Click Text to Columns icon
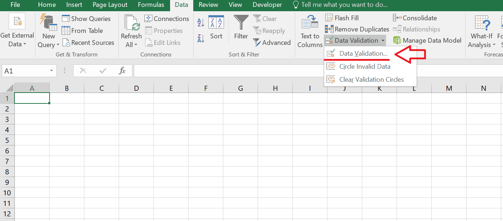Screen dimensions: 503x221 pyautogui.click(x=309, y=23)
